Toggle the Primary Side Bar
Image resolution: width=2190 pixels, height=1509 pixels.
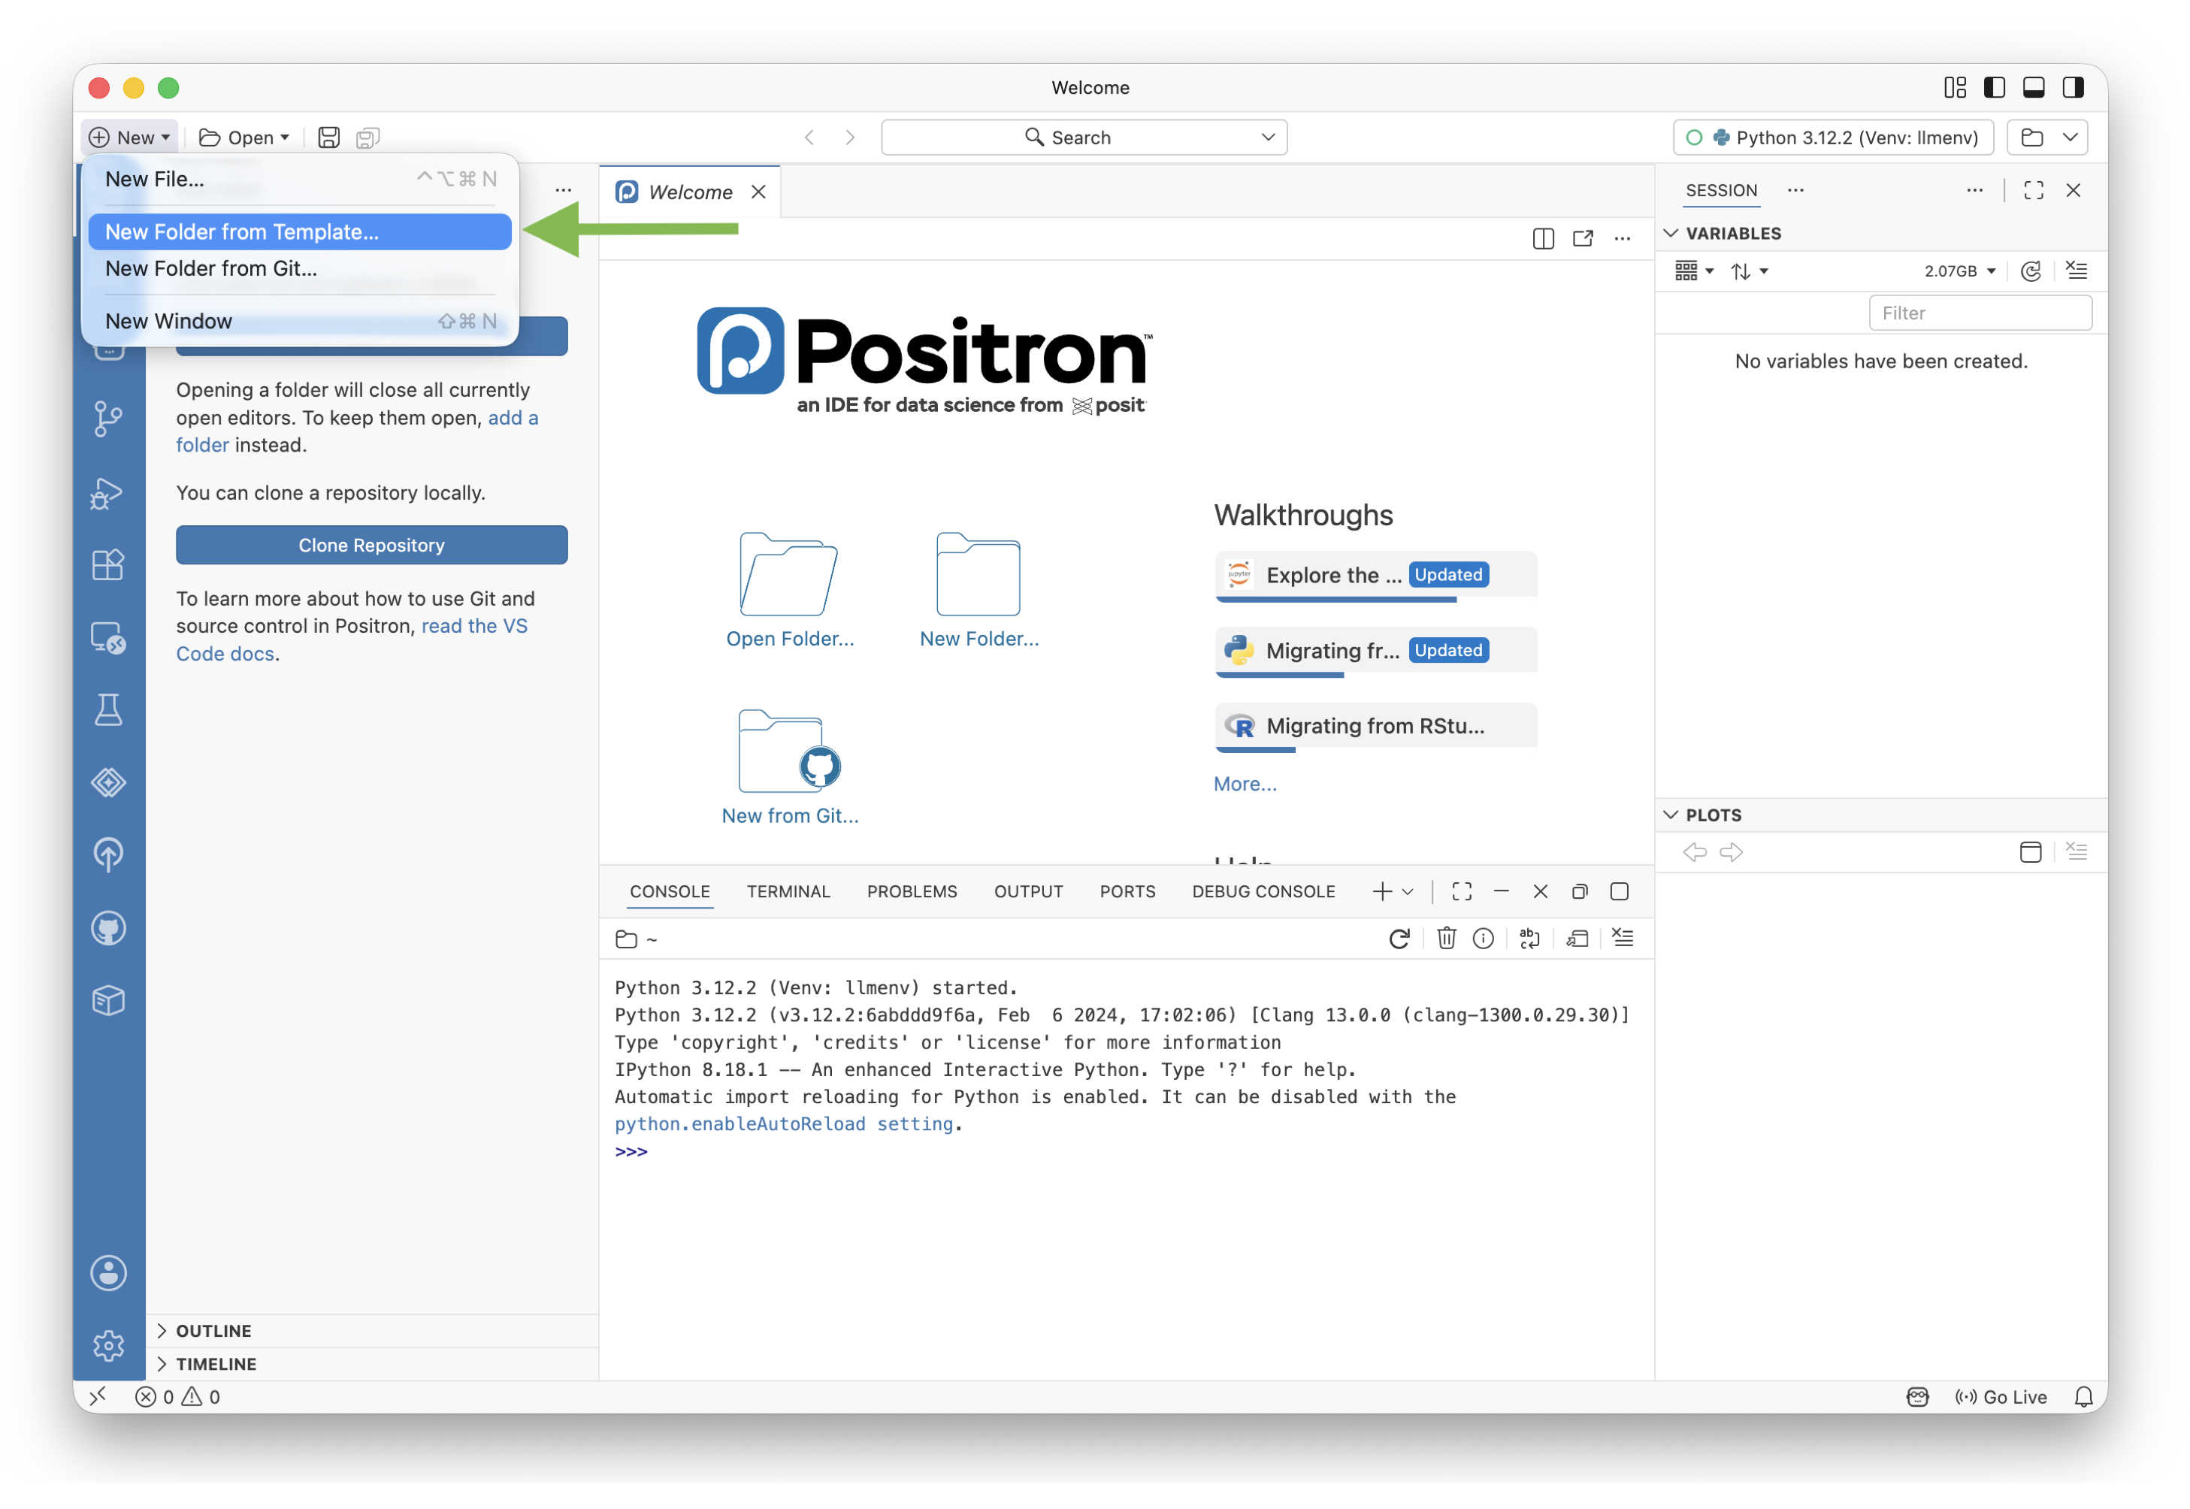[1995, 88]
